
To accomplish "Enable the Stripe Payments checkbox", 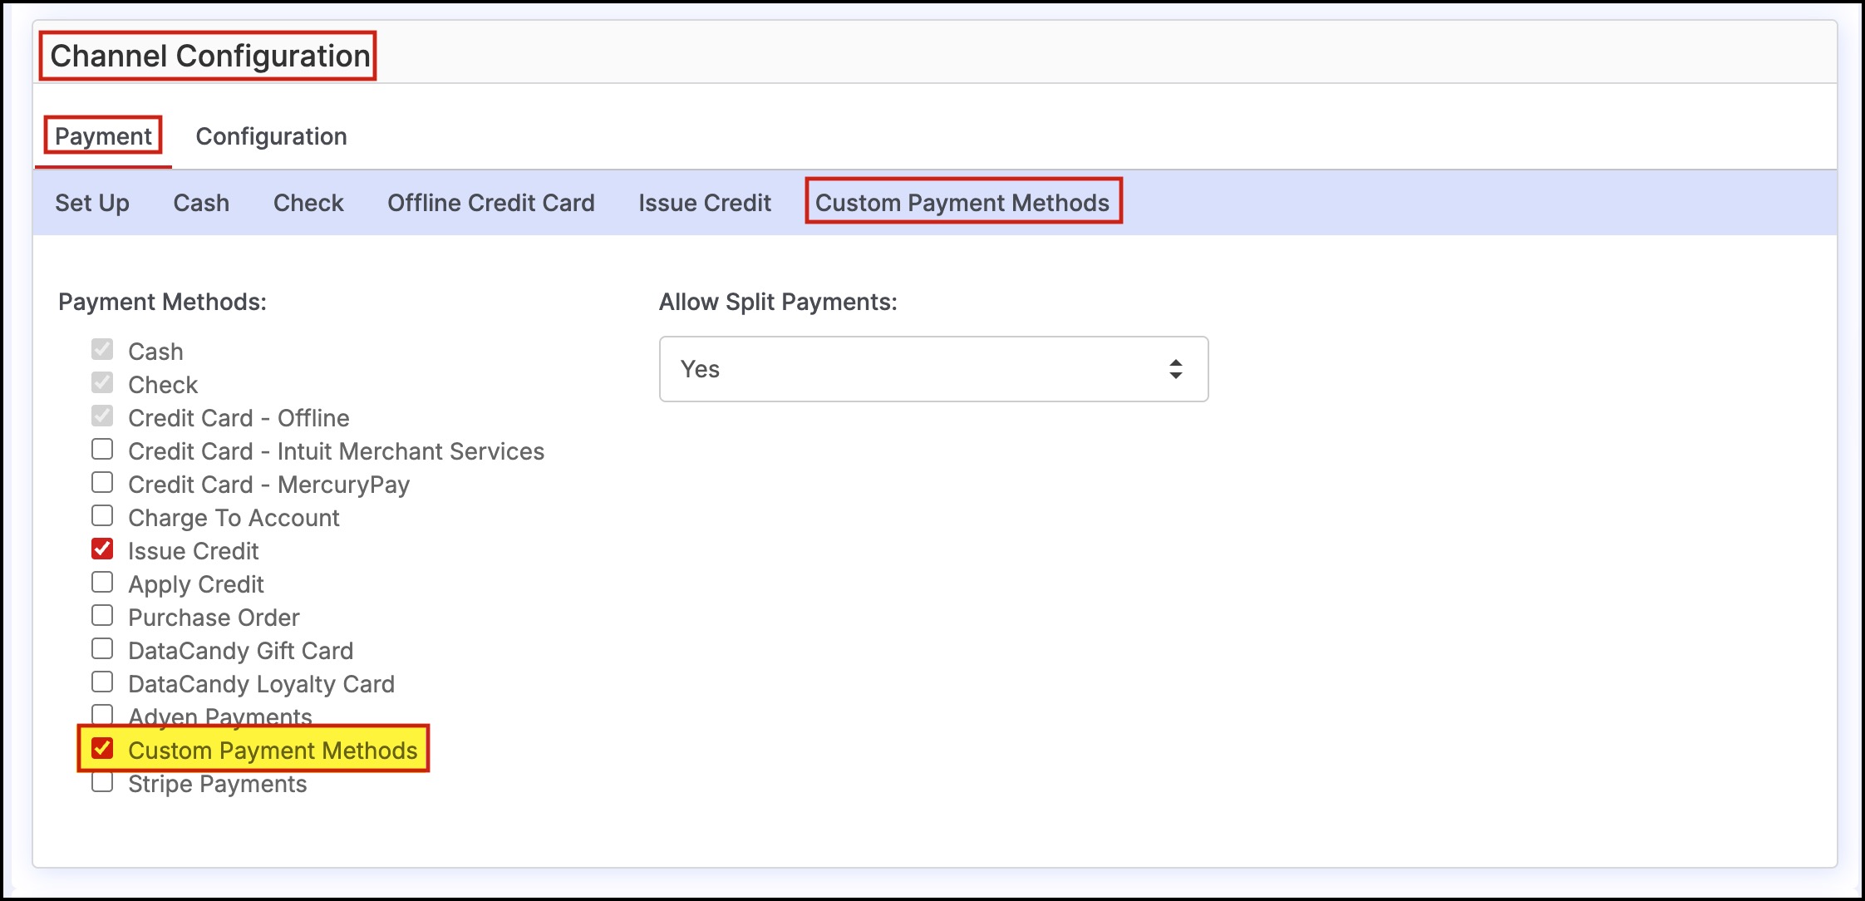I will pos(102,782).
